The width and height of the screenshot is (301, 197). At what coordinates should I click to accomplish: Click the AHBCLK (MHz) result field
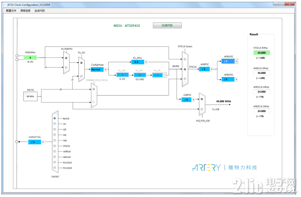[x=261, y=73]
